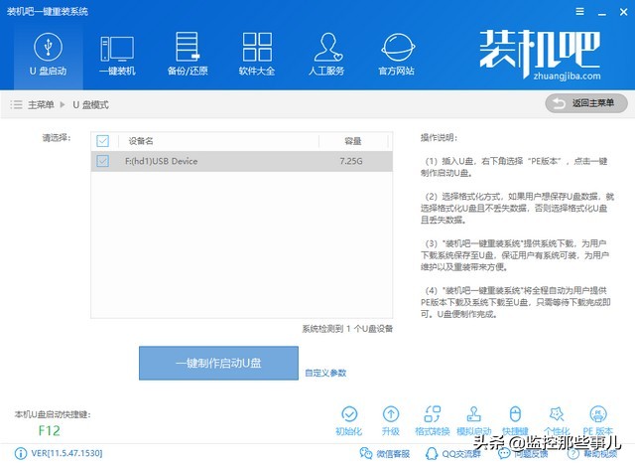The width and height of the screenshot is (635, 464).
Task: Open 备份/还原 section
Action: (x=188, y=55)
